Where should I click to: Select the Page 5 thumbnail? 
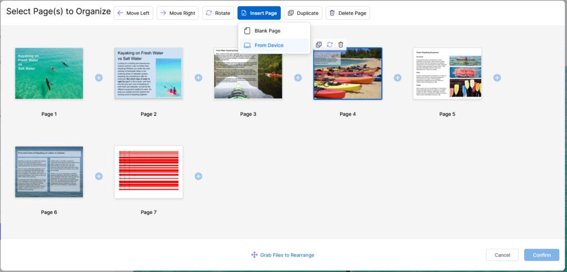pos(447,74)
